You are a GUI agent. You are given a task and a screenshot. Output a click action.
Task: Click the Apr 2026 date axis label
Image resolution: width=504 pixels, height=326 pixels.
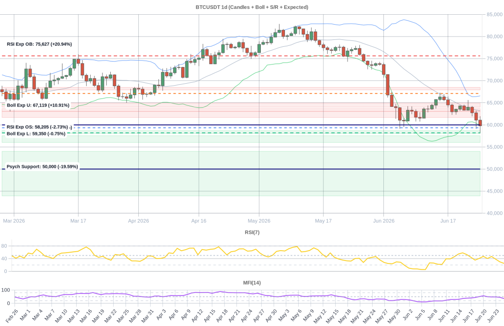138,221
